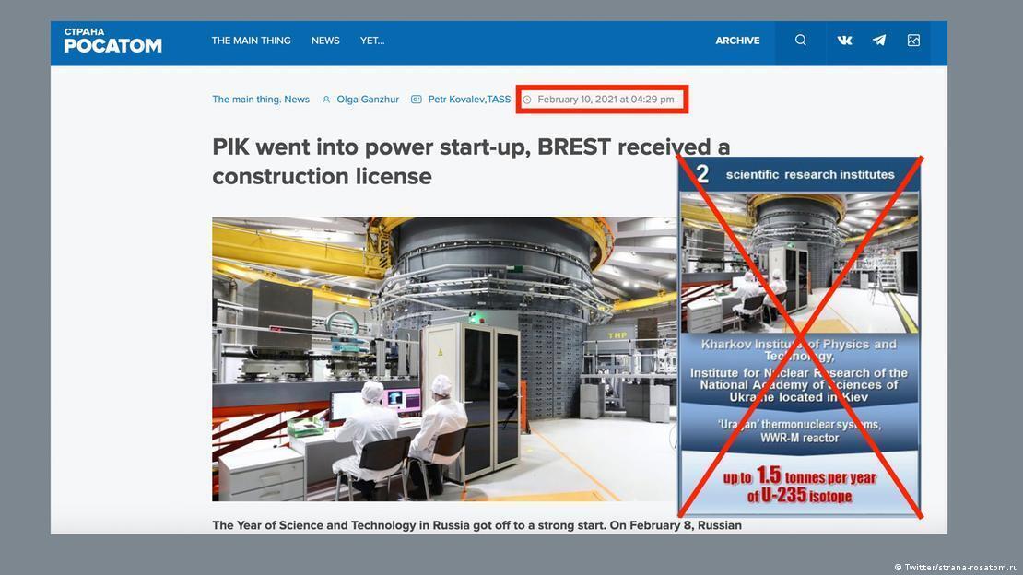Click the photo credit icon beside Petr Kovalev
The image size is (1023, 575).
coord(416,100)
